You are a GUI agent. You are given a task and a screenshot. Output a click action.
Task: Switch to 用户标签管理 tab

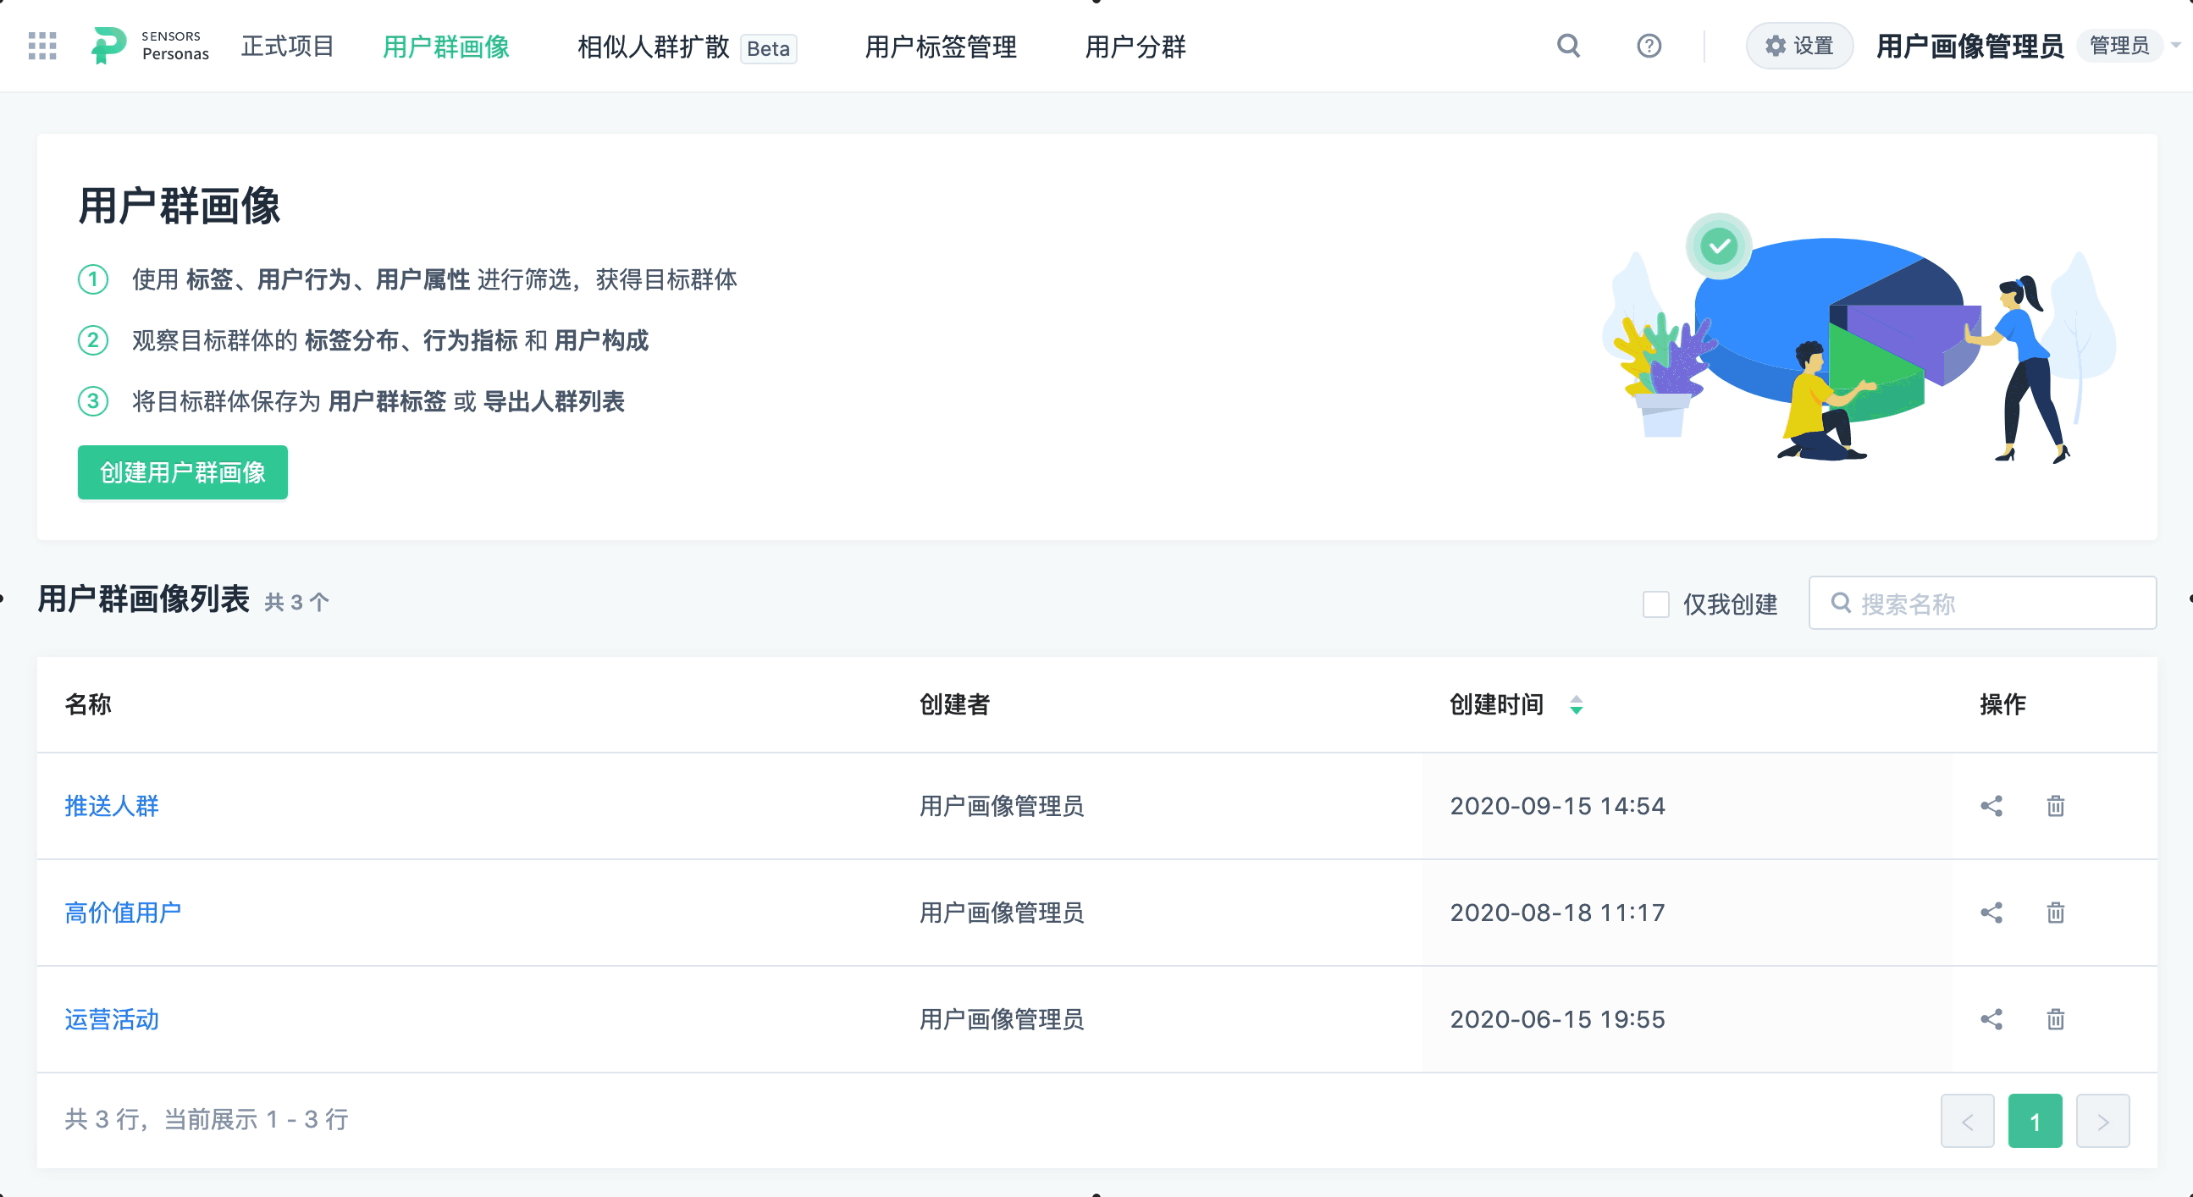click(940, 47)
